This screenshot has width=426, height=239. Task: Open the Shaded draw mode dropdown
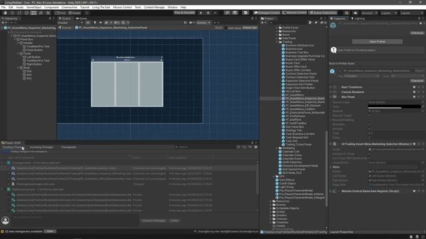[71, 23]
